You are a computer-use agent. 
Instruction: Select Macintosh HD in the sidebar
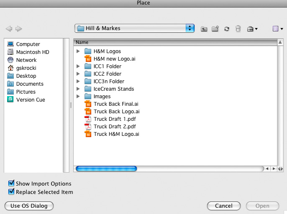coord(28,52)
